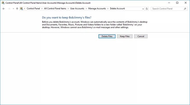Navigate to Control Panel breadcrumb
Image resolution: width=190 pixels, height=105 pixels.
pyautogui.click(x=34, y=9)
